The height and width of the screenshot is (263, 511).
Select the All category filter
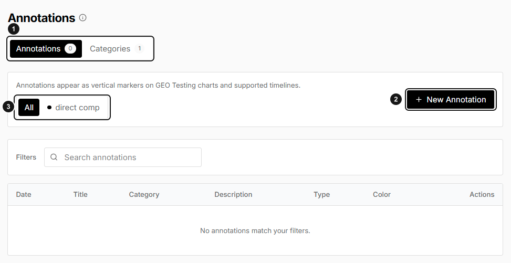[x=29, y=107]
